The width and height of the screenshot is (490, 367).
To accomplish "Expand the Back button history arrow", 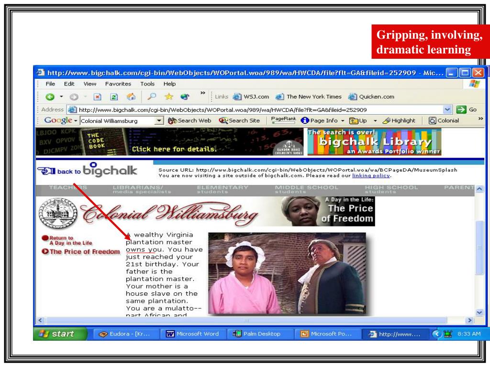I will click(62, 97).
